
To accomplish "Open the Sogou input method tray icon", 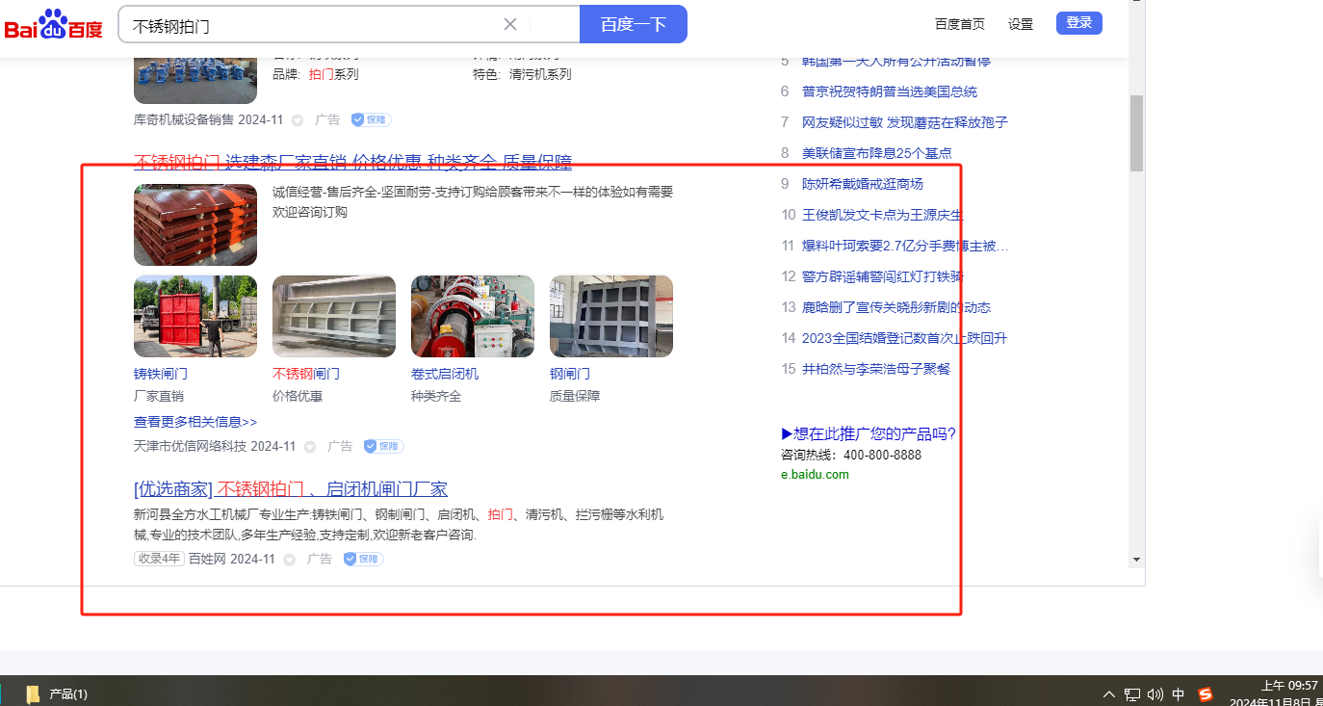I will click(x=1206, y=693).
